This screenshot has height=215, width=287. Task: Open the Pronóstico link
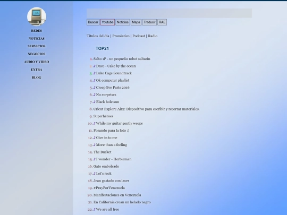(x=121, y=36)
